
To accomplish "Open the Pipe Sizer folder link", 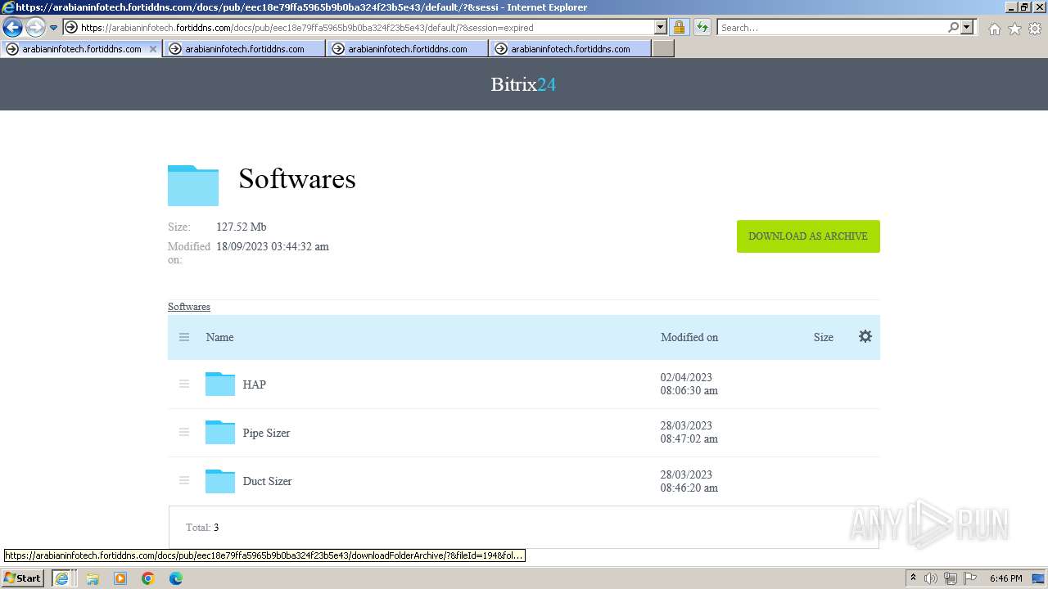I will point(266,433).
